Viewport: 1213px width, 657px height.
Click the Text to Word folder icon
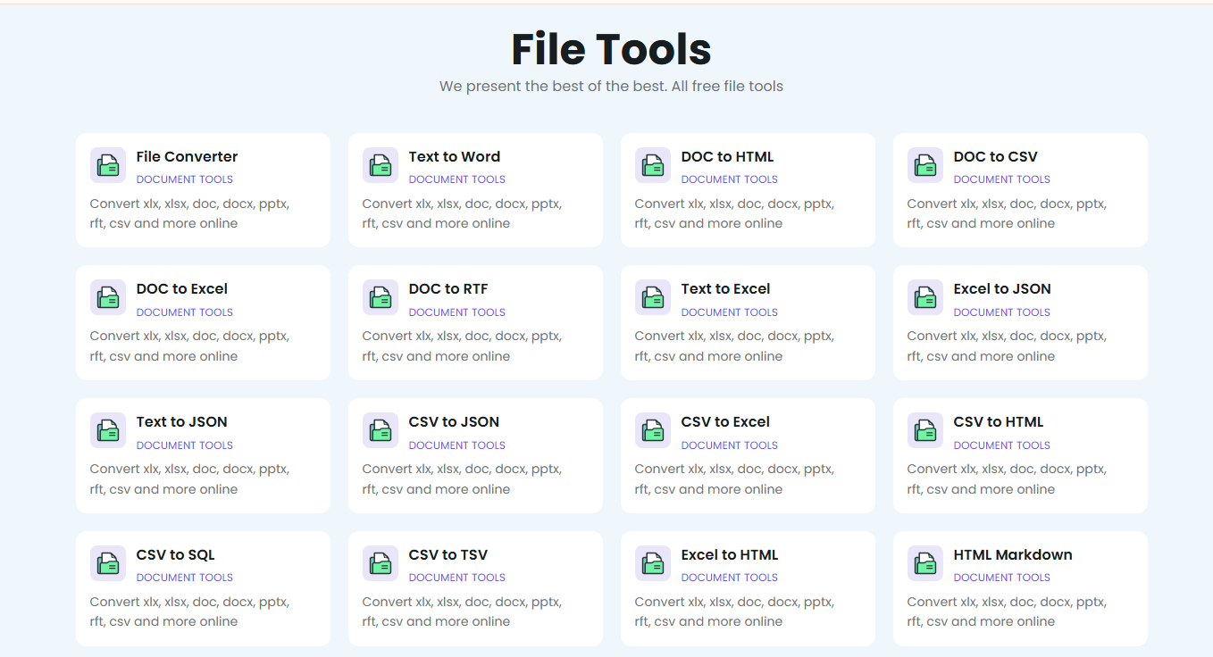381,165
